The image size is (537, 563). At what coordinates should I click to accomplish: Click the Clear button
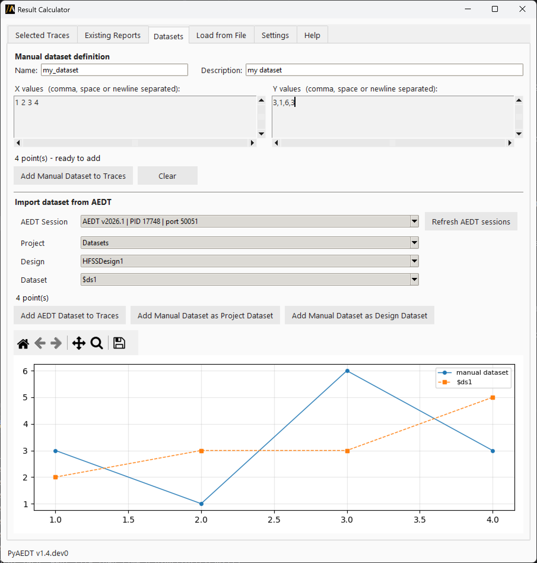(167, 176)
